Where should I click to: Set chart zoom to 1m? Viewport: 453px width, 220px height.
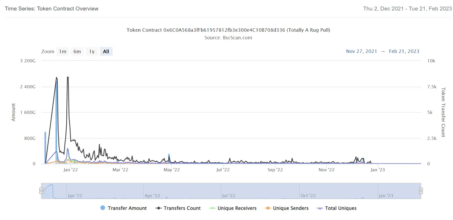63,51
